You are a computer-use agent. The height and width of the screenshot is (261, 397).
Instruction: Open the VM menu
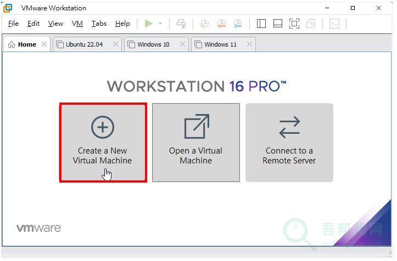coord(77,24)
